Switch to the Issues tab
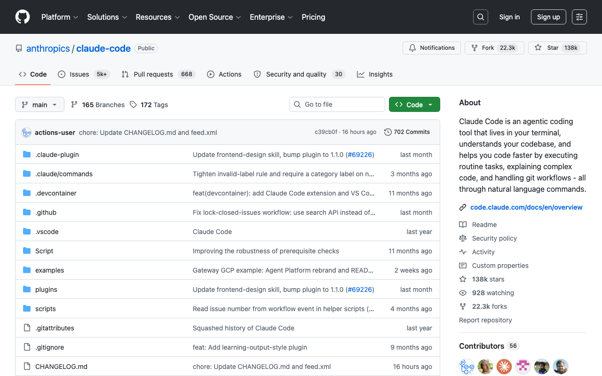This screenshot has width=602, height=376. [x=84, y=74]
